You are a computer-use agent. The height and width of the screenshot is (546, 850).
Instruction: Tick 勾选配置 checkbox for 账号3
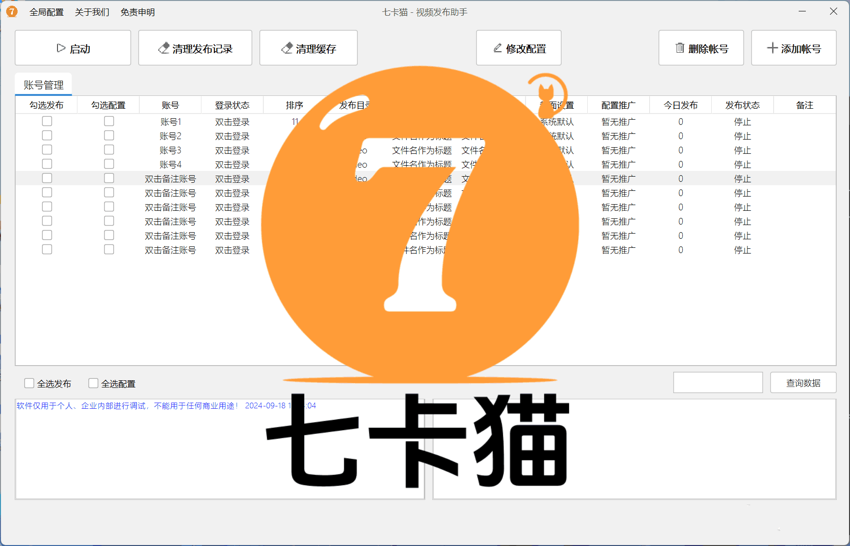point(109,150)
